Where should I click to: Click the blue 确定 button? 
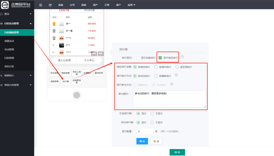(142, 141)
